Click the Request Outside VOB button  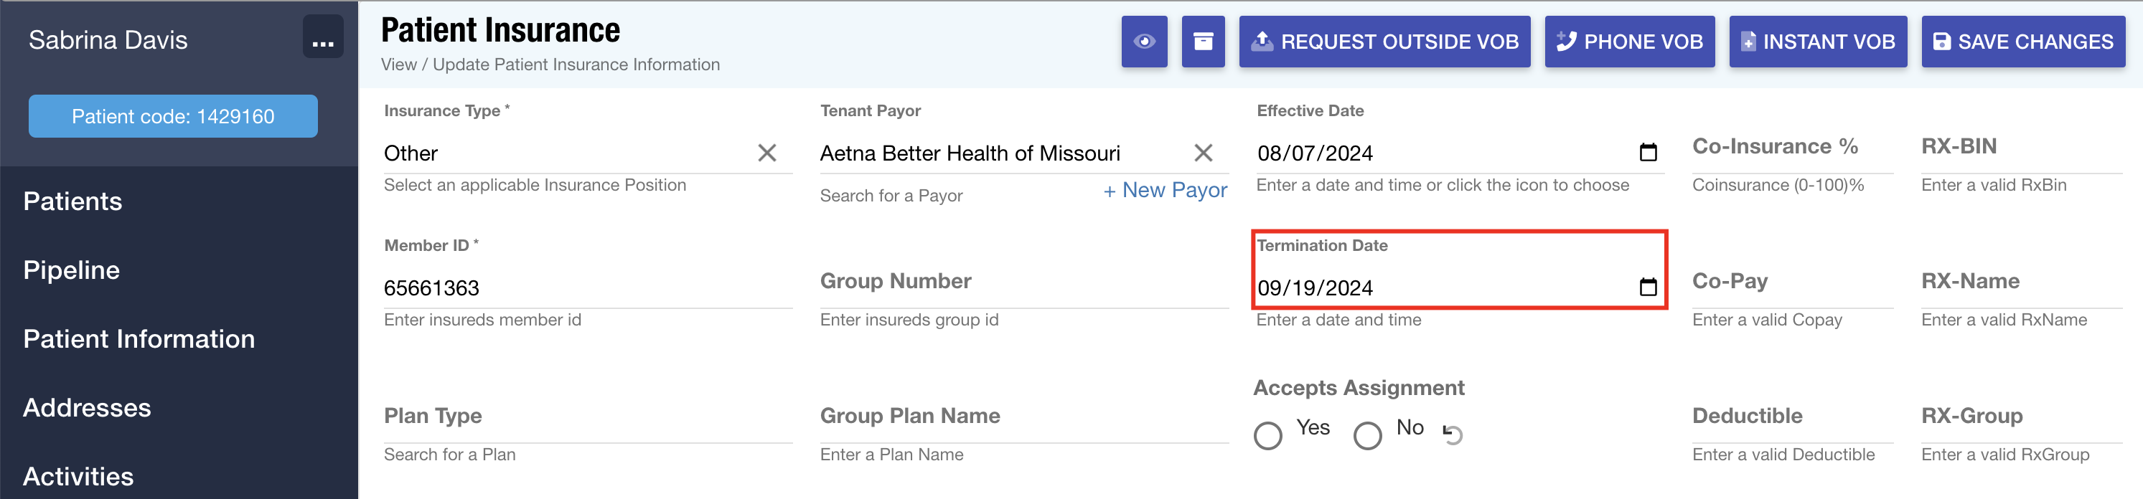(x=1384, y=42)
